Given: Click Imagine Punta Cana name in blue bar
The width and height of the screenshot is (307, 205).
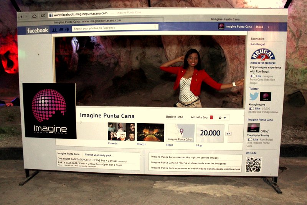Looking at the screenshot, I should pos(238,26).
